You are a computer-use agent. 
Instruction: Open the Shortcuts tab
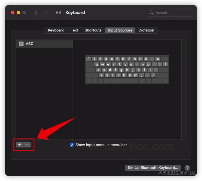(93, 30)
